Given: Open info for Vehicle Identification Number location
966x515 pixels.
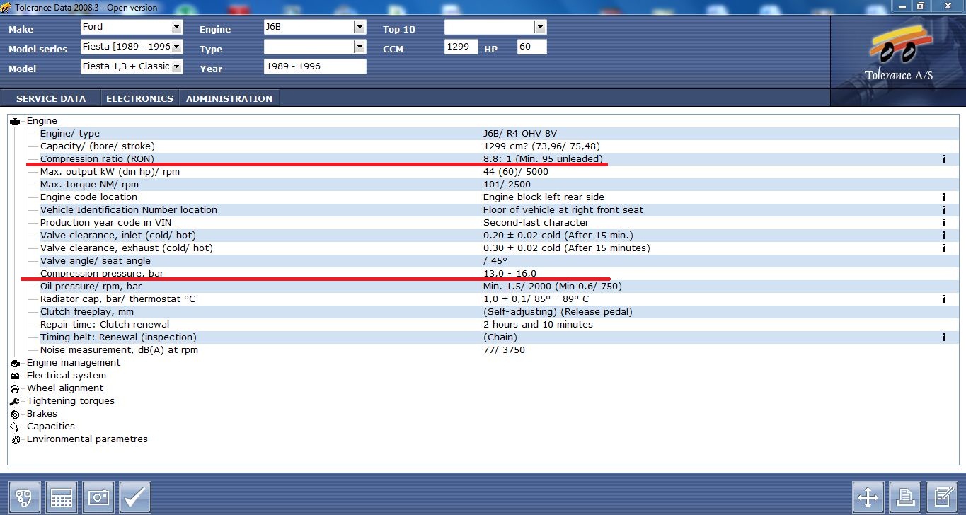Looking at the screenshot, I should [x=944, y=210].
